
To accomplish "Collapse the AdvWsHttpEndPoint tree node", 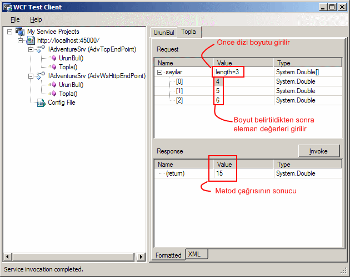I will point(31,76).
